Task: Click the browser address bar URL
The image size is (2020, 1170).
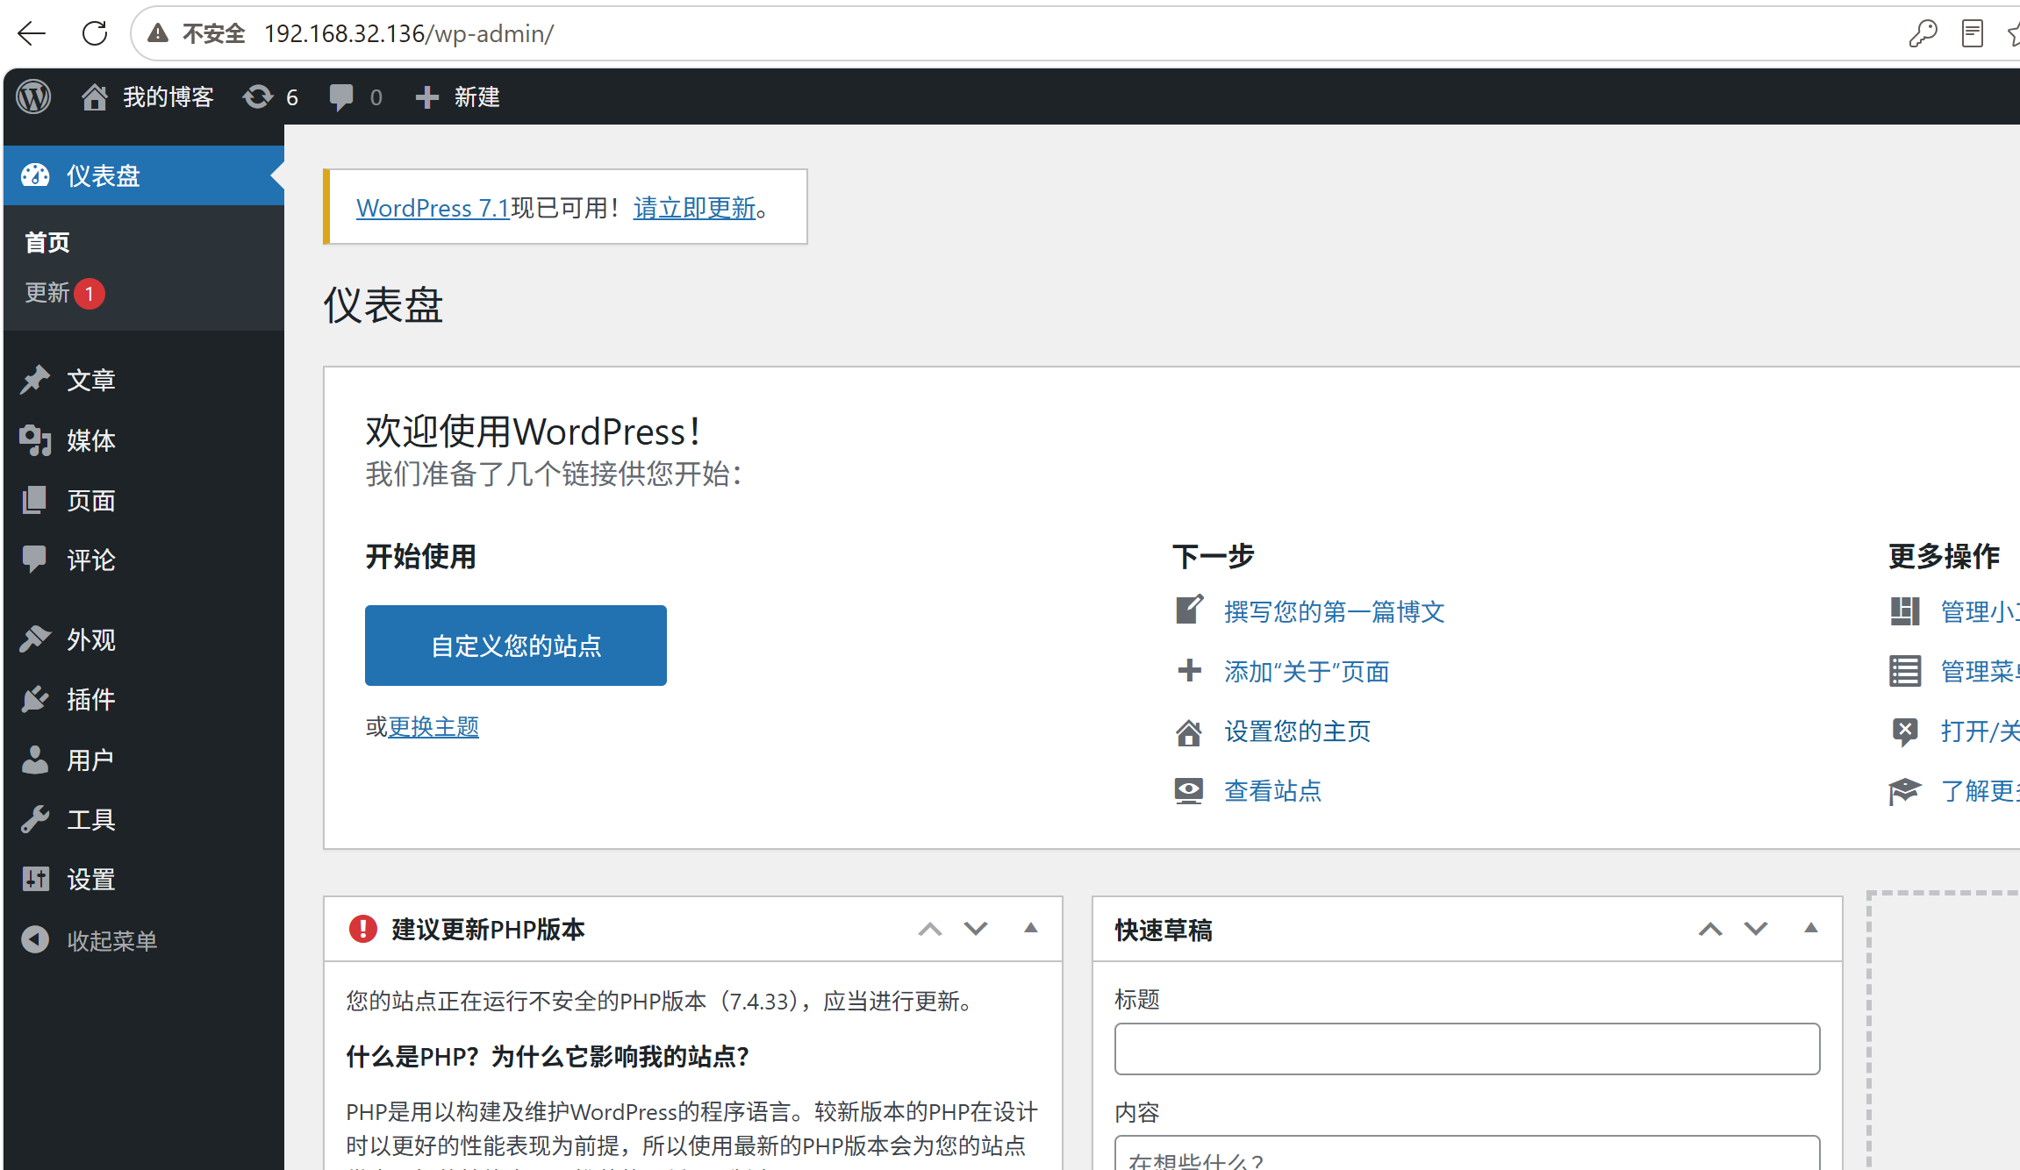Action: coord(409,33)
